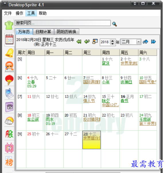Open the 国际气象 link on February 10
Screen dimensions: 166x173
pyautogui.click(x=148, y=82)
